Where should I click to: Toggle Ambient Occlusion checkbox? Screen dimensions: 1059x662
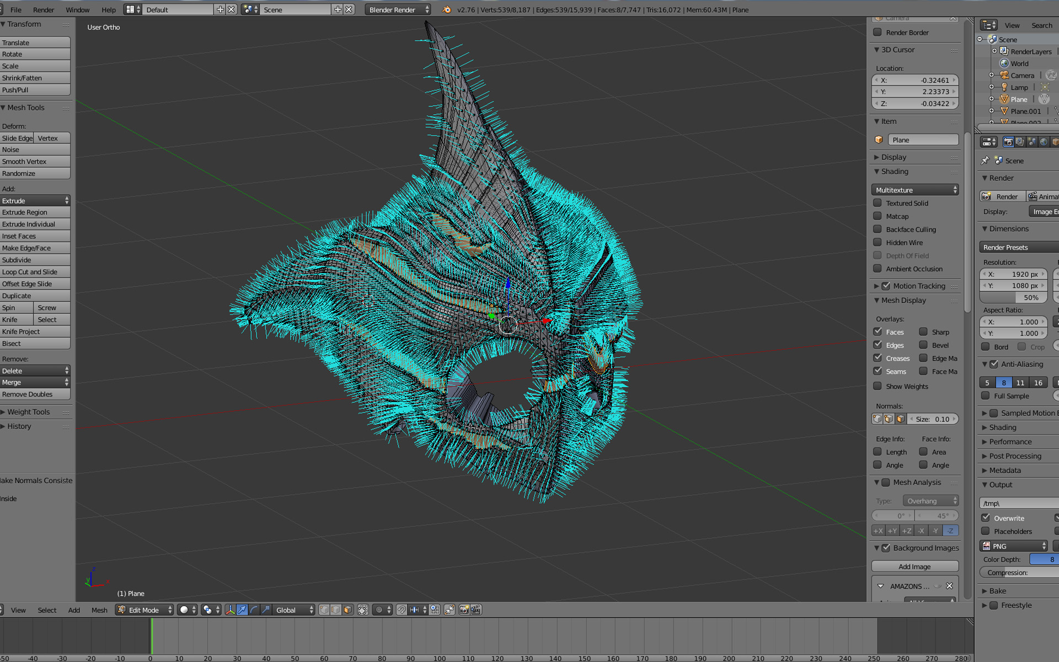click(878, 269)
